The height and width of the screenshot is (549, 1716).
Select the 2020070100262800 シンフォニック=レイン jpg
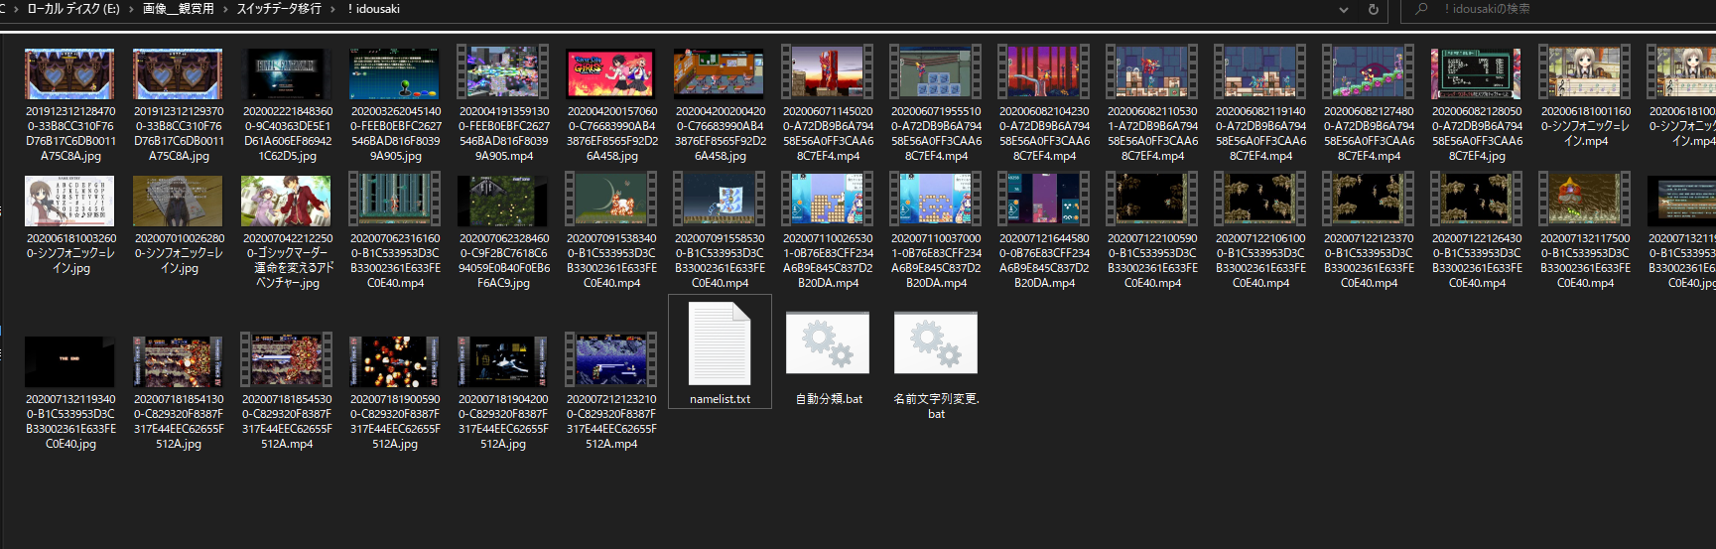179,201
